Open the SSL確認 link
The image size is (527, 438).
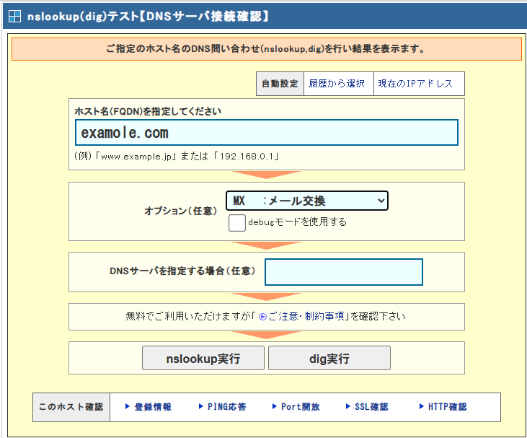tap(371, 407)
